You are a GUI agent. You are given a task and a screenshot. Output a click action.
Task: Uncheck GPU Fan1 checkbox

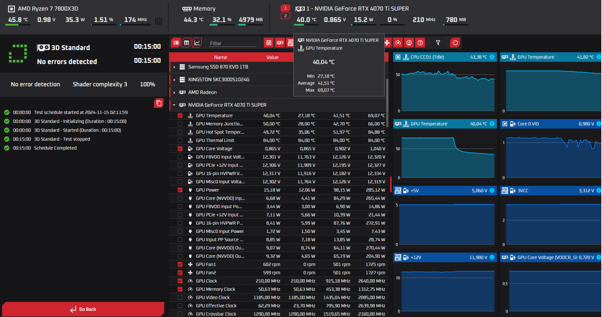point(180,264)
